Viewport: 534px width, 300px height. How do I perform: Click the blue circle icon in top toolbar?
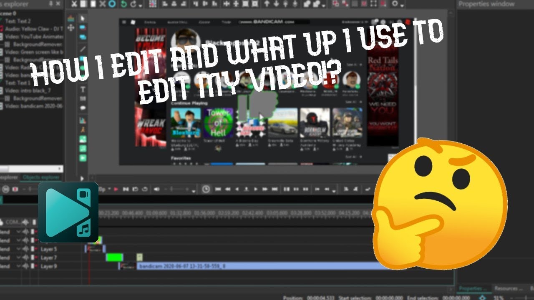111,4
